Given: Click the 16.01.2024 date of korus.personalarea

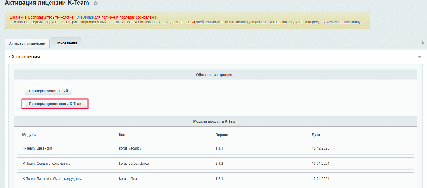Looking at the screenshot, I should click(321, 164).
